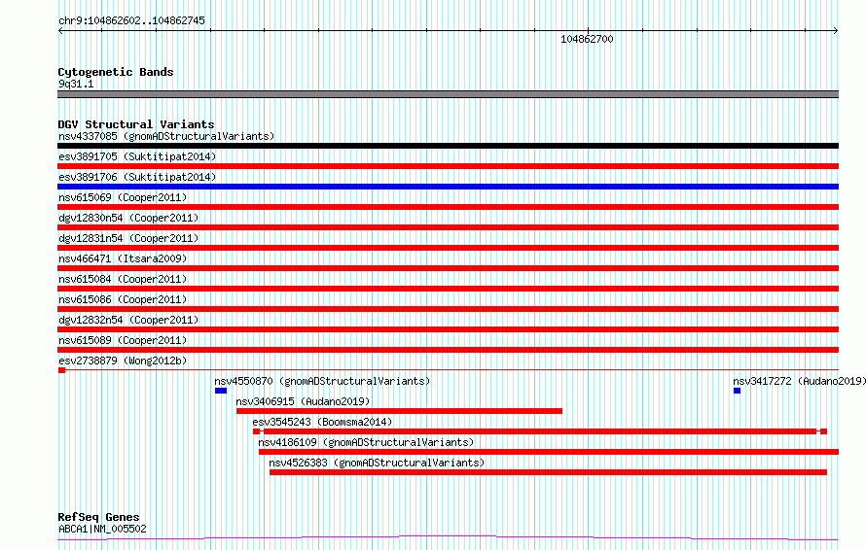Select the 9q31.1 band label
Image resolution: width=866 pixels, height=550 pixels.
[x=76, y=84]
